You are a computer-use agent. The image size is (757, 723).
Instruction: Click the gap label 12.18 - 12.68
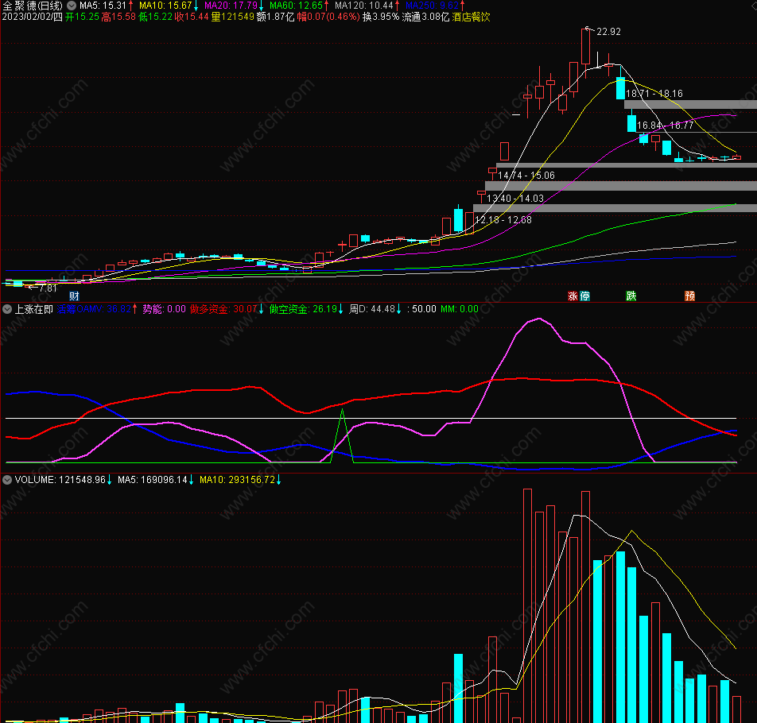click(x=503, y=220)
